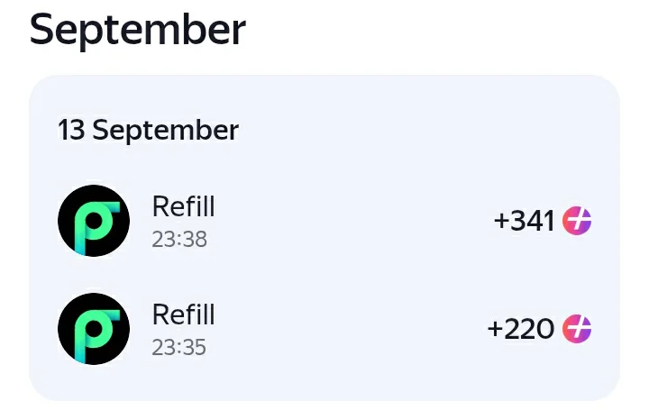Select the +220 amount
The width and height of the screenshot is (649, 410).
(x=521, y=329)
